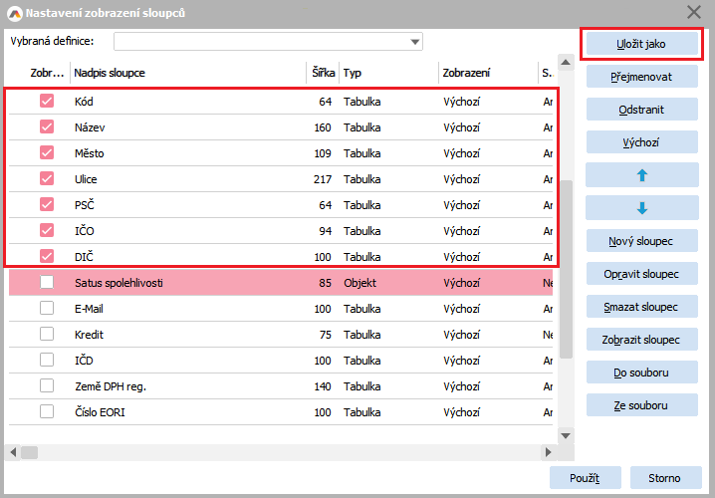The height and width of the screenshot is (498, 715).
Task: Close the Nastavení zobrazení sloupců dialog
Action: pyautogui.click(x=694, y=12)
